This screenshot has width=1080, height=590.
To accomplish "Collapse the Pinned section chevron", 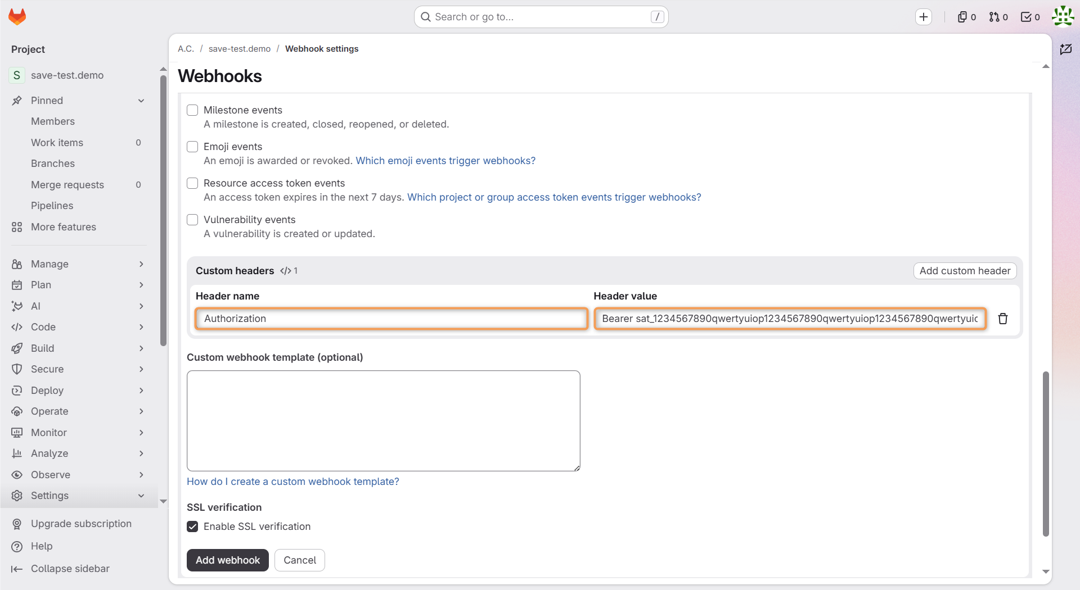I will coord(141,101).
